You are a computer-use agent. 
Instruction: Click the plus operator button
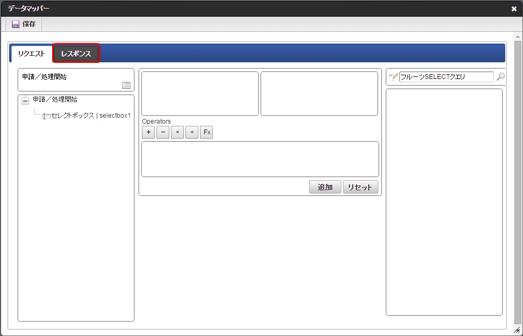point(148,132)
